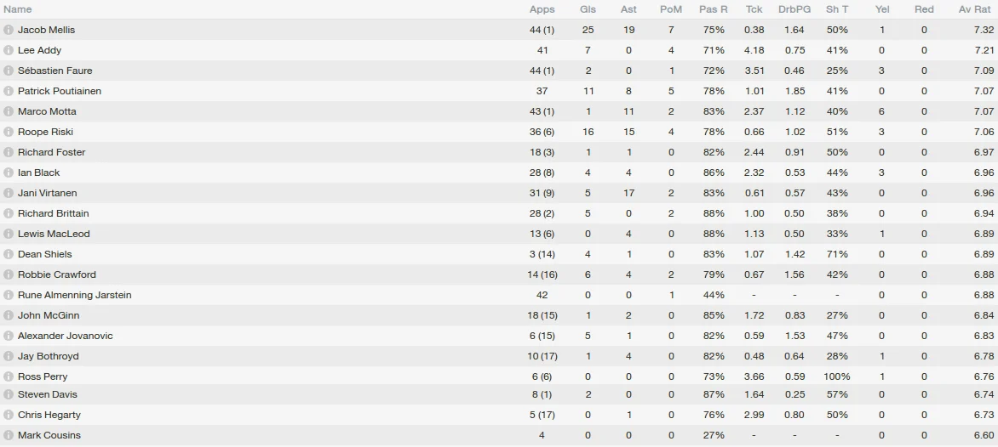This screenshot has width=998, height=447.
Task: Sort by Av Rat column header
Action: coord(975,9)
